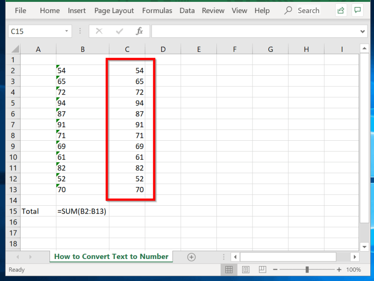Screen dimensions: 374x281
Task: Switch to Normal view in the status bar
Action: [229, 269]
